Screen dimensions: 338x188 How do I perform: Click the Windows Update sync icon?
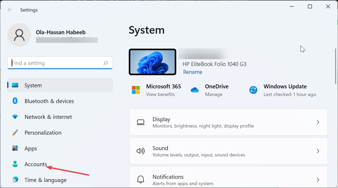coord(253,90)
